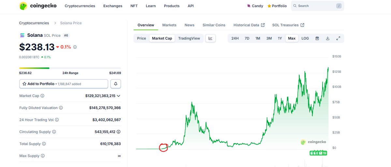Expand the chart to fullscreen
Viewport: 391px width, 167px height.
coord(338,38)
